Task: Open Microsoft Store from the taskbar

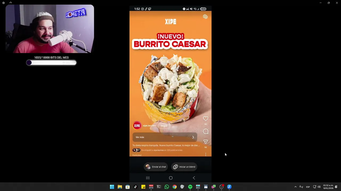Action: tap(128, 187)
